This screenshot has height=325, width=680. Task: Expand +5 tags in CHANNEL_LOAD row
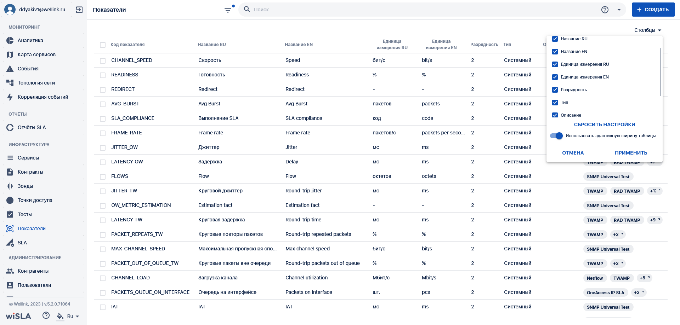(x=645, y=278)
